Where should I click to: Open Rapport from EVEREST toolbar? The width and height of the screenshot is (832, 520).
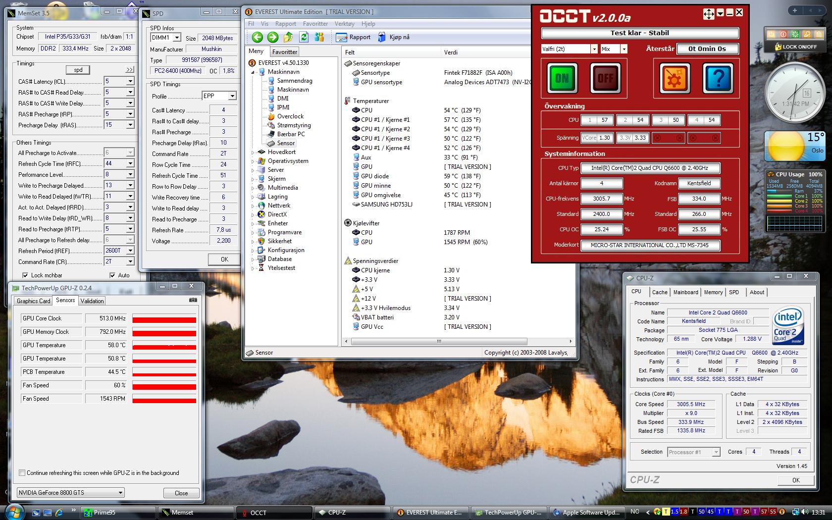pyautogui.click(x=353, y=37)
